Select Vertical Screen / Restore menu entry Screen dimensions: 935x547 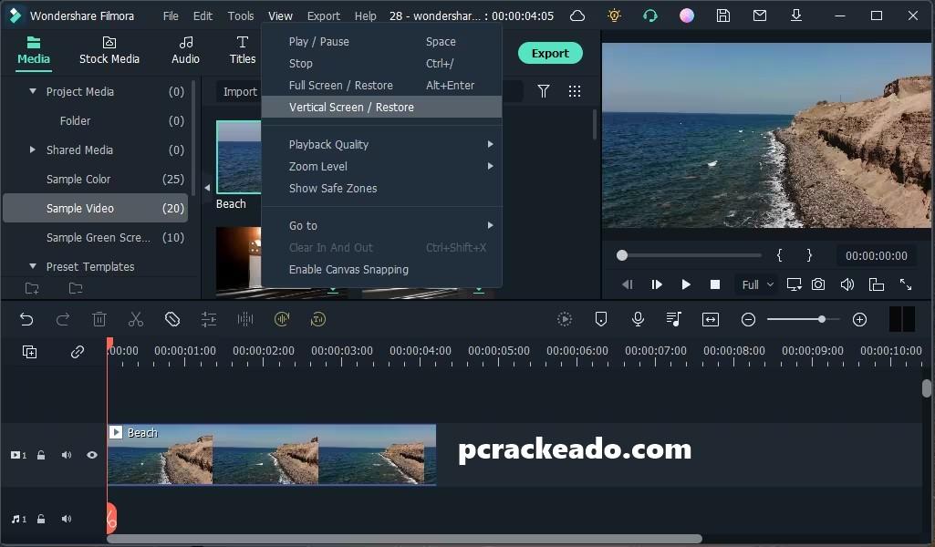[x=351, y=107]
